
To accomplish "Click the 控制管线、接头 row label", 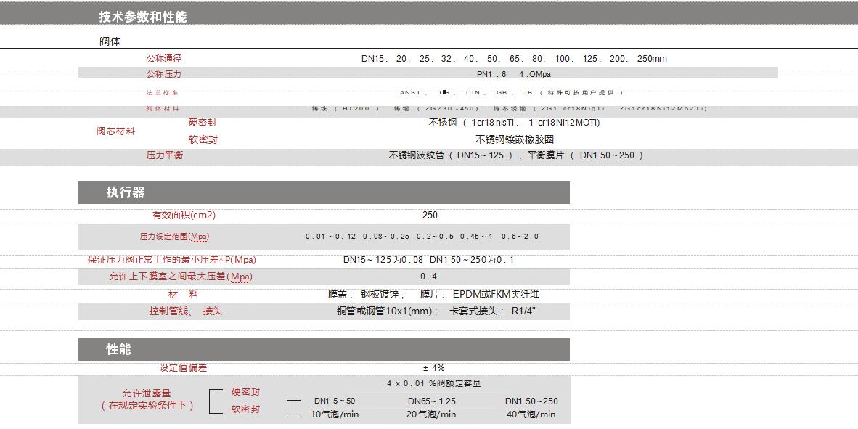I will pos(185,311).
